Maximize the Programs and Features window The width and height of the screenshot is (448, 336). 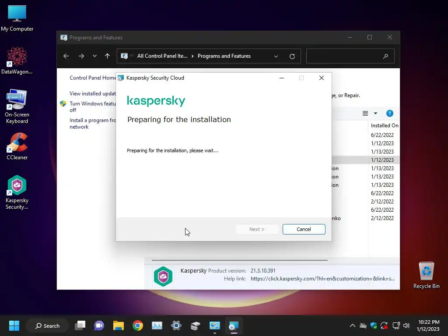(x=370, y=38)
